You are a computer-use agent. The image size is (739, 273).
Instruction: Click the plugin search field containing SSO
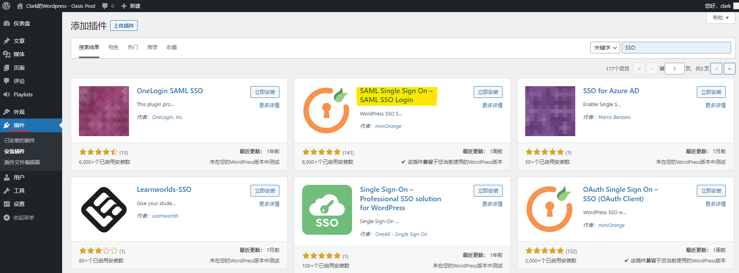(x=676, y=48)
